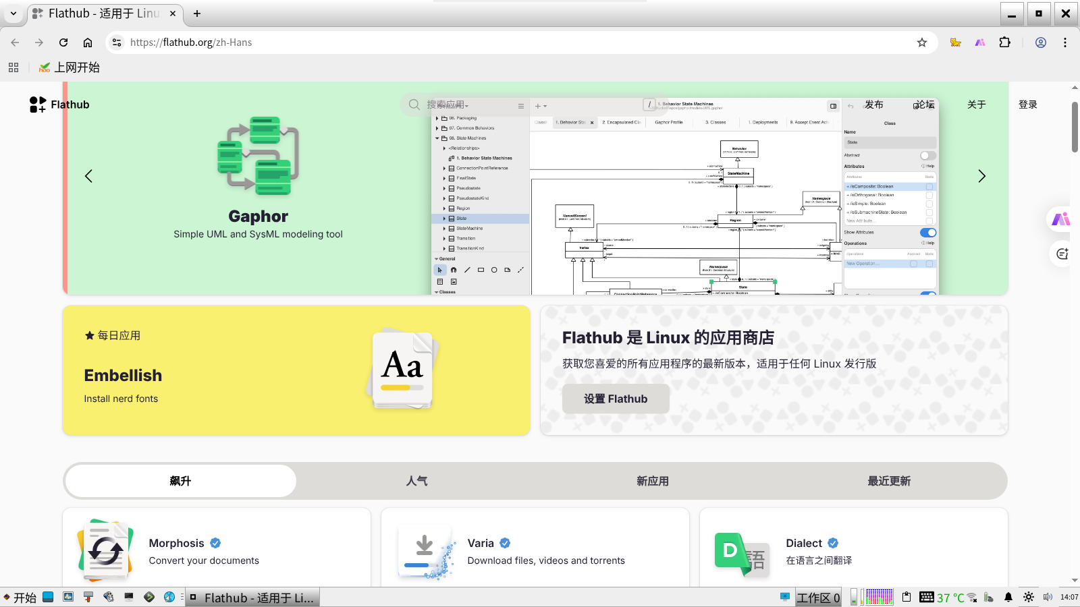Open the yellow extension icon in toolbar
The height and width of the screenshot is (607, 1080).
pos(955,42)
